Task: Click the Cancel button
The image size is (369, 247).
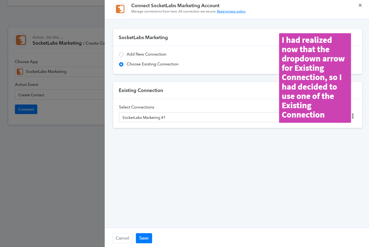Action: pos(123,238)
